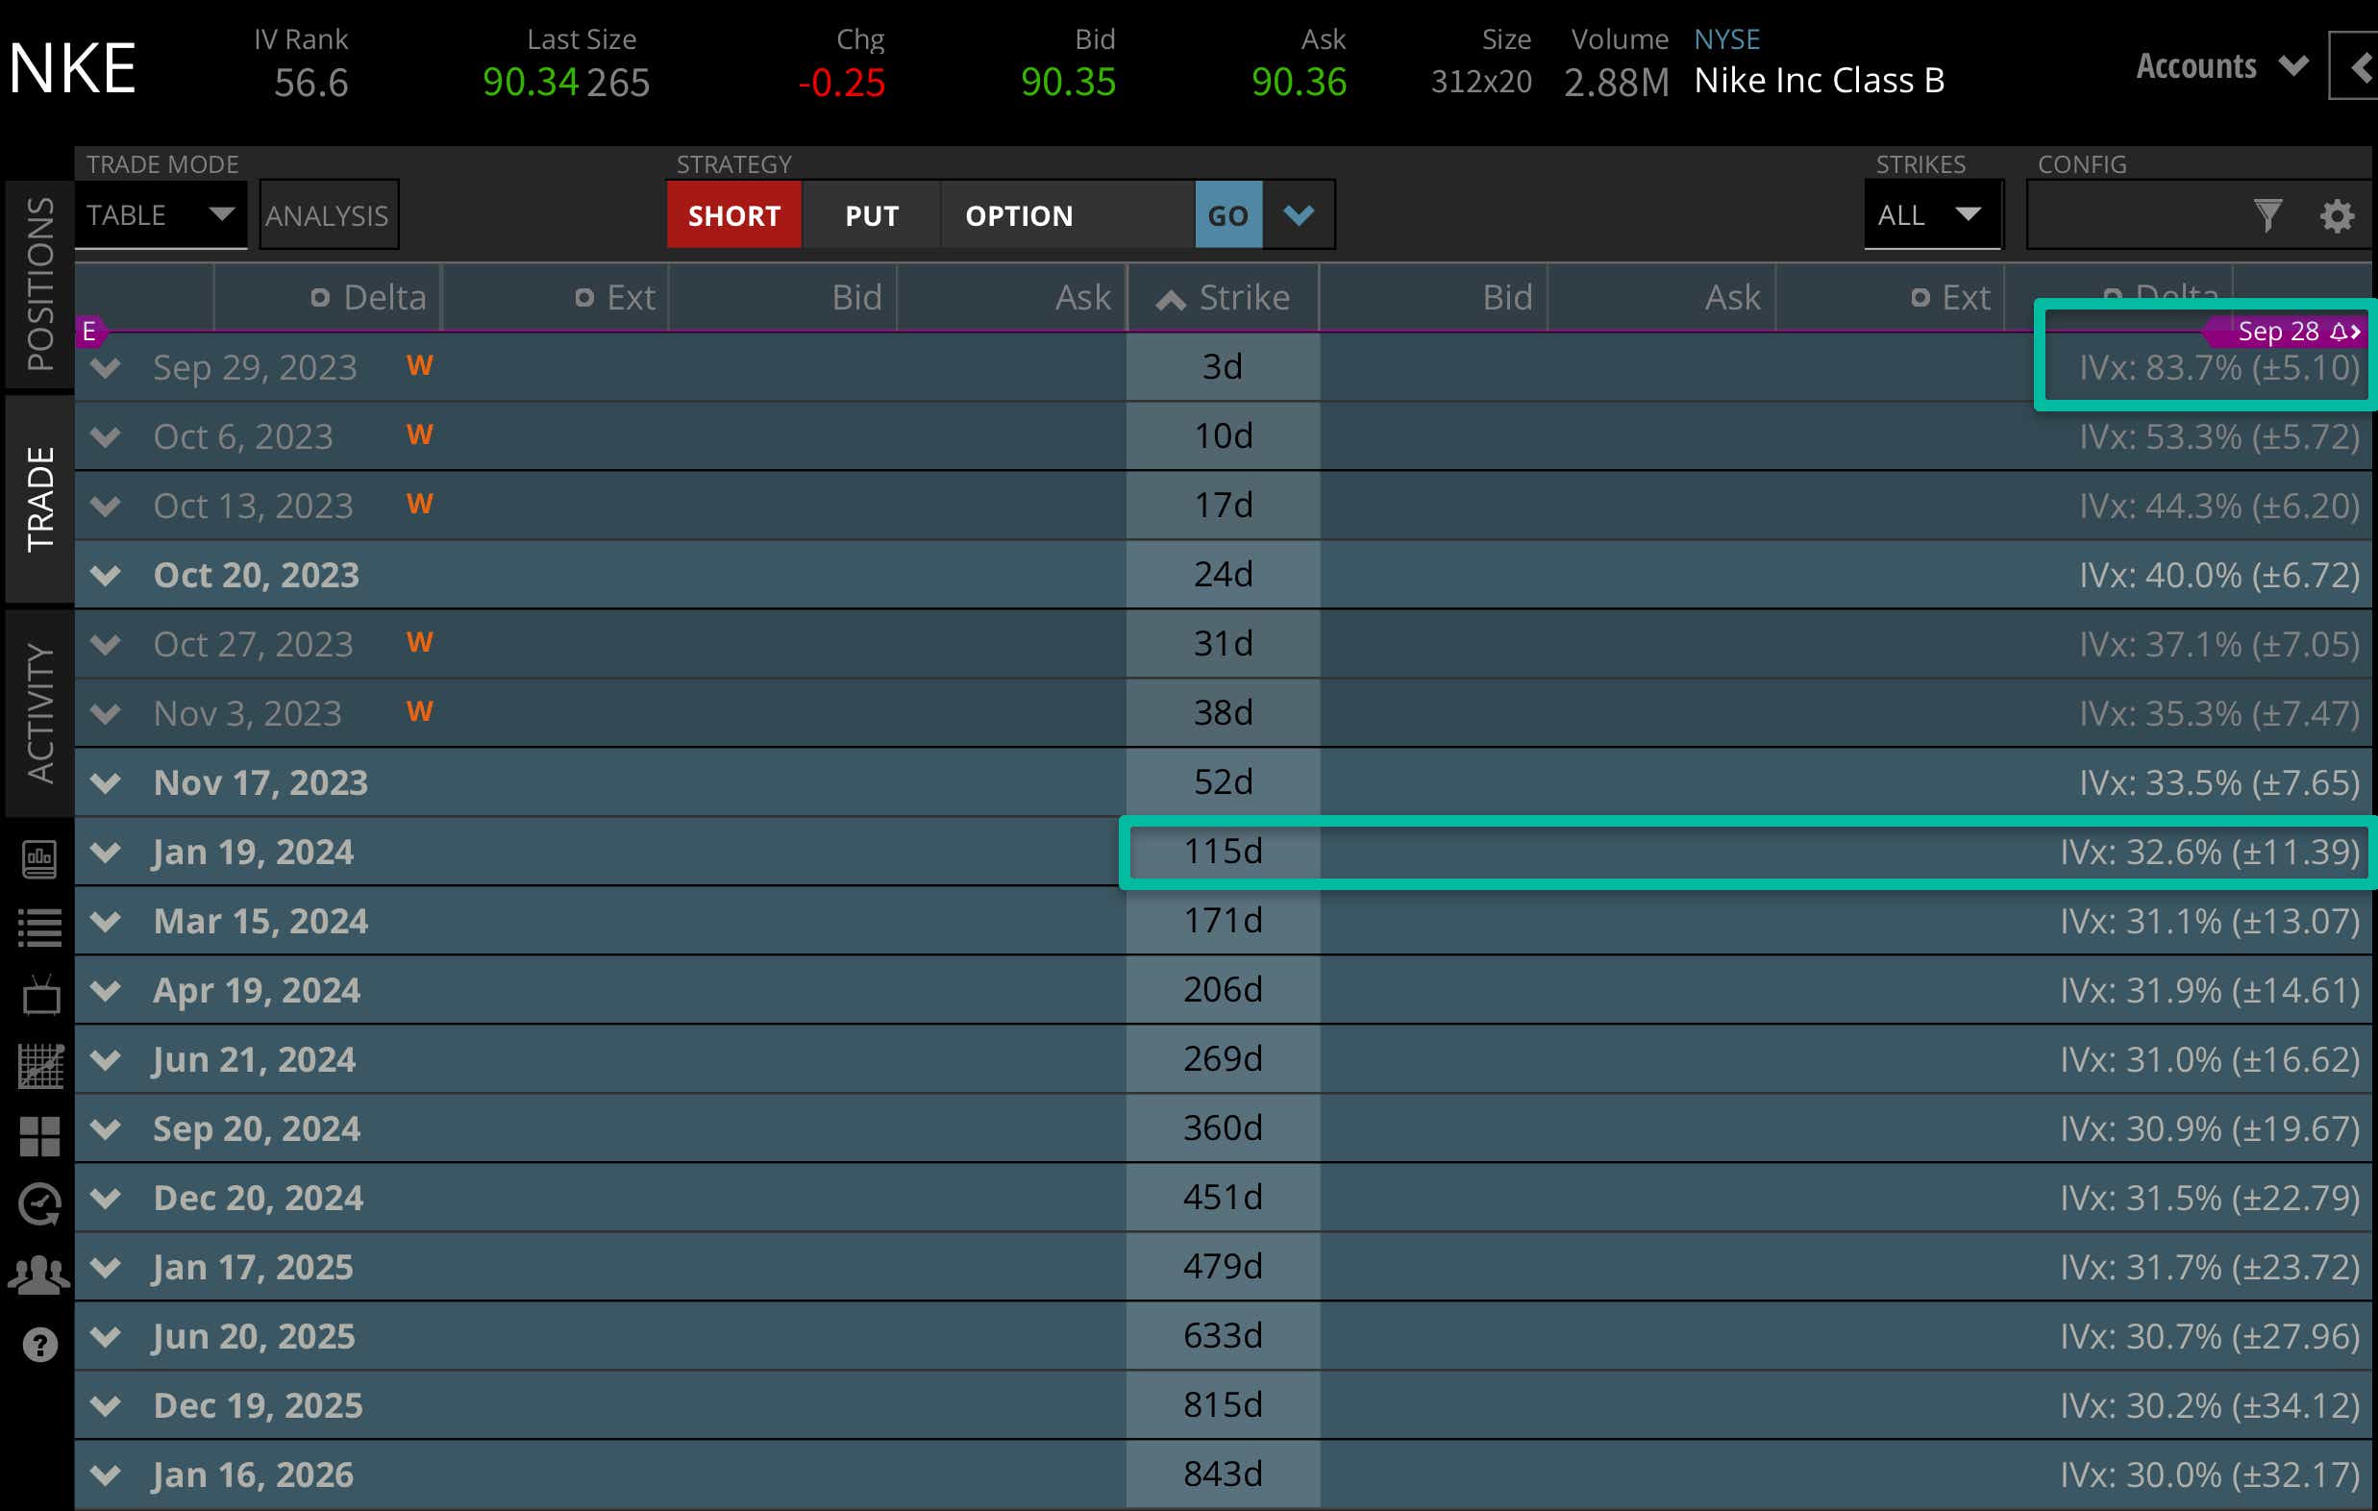Open the TABLE trade mode dropdown
2378x1511 pixels.
[x=160, y=215]
